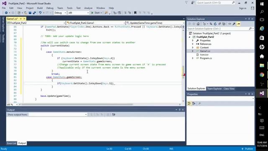Screen dimensions: 268x151
Task: Click the Collapse All icon in Solution Explorer
Action: coord(219,24)
